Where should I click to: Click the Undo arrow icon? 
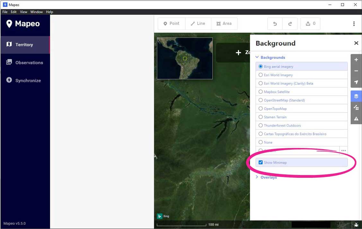tap(275, 23)
